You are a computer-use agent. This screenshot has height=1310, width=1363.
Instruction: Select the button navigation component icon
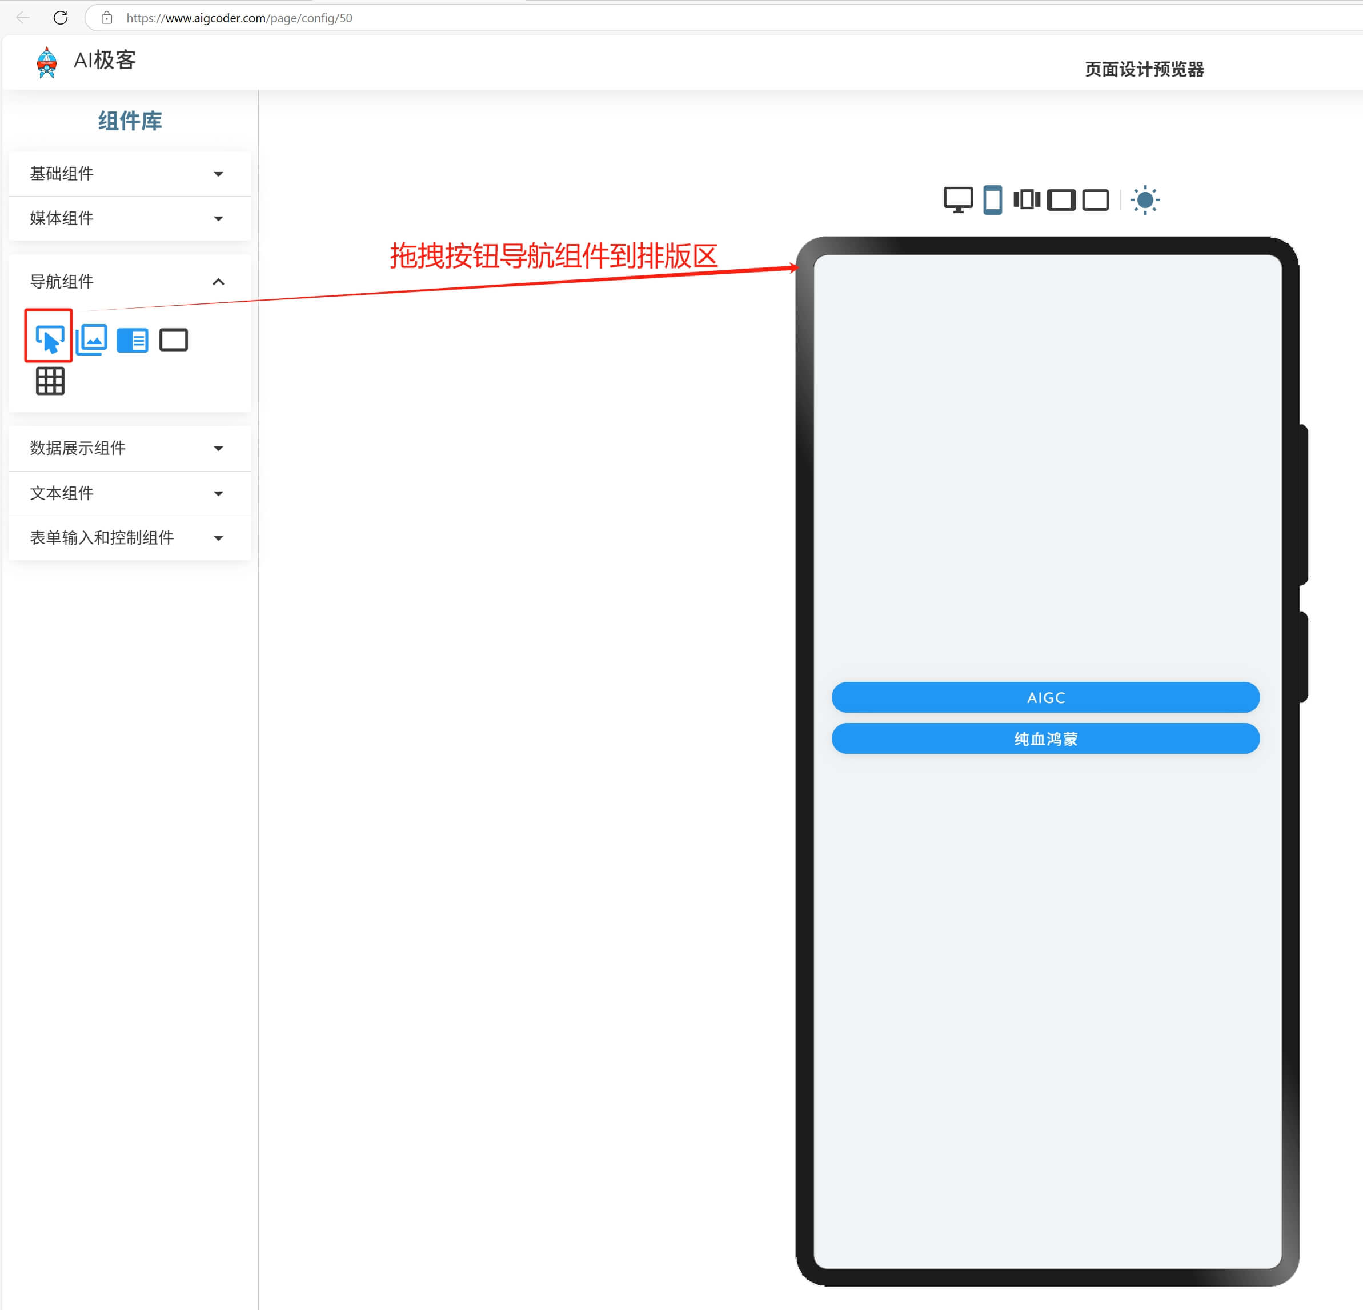[x=49, y=340]
